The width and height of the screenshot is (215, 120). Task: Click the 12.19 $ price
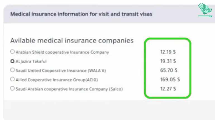(x=168, y=52)
